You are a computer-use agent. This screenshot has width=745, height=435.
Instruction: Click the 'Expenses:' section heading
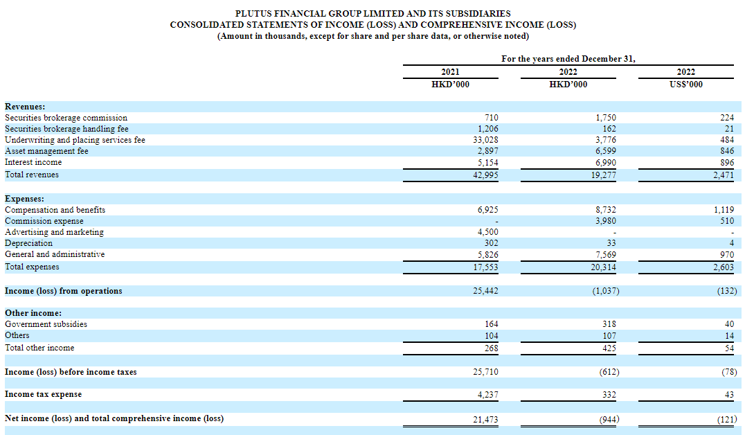(24, 199)
